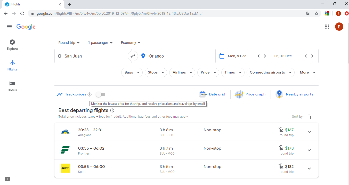Open the Google account avatar
This screenshot has width=349, height=185.
click(339, 27)
